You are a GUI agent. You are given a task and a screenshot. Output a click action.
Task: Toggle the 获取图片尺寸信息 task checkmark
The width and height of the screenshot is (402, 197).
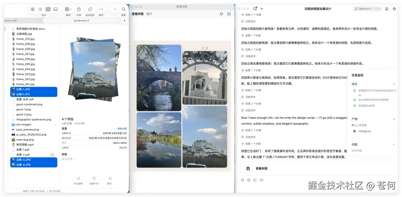[x=354, y=91]
